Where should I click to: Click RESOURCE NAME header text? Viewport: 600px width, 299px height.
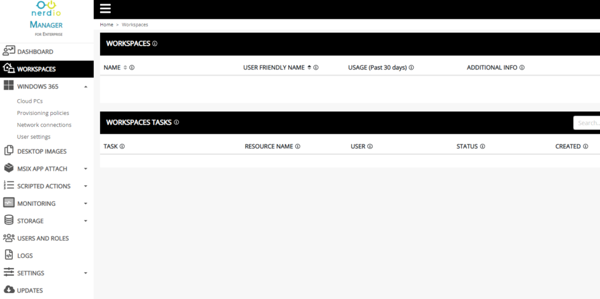(269, 146)
